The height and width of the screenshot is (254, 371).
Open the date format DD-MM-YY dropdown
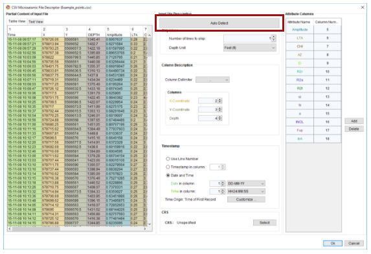click(246, 184)
